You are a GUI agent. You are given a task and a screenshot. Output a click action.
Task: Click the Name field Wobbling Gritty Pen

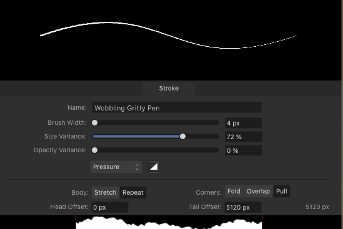click(x=177, y=108)
